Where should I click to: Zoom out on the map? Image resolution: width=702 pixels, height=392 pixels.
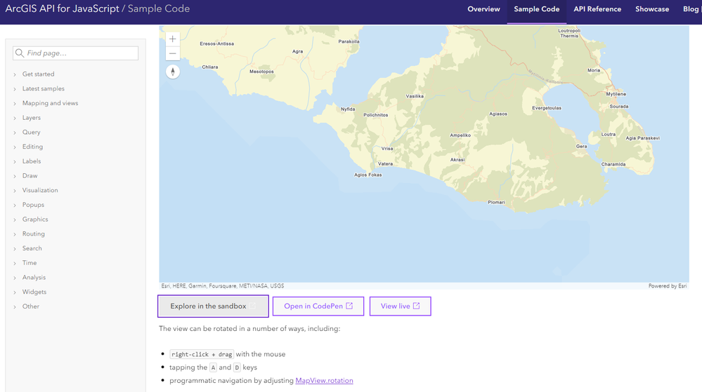[x=173, y=54]
